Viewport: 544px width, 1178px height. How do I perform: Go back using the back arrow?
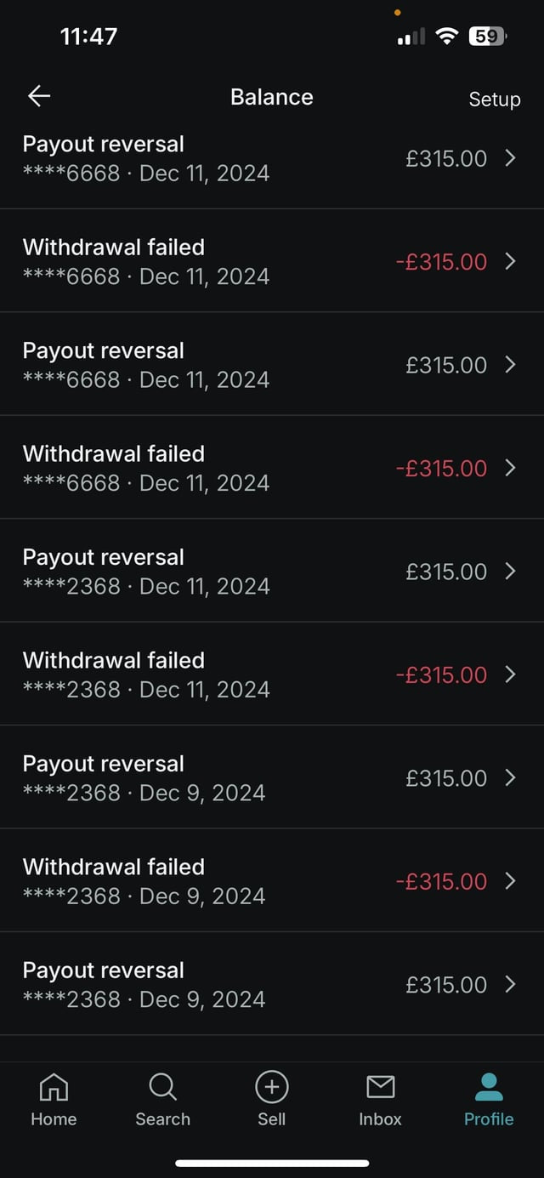click(39, 97)
